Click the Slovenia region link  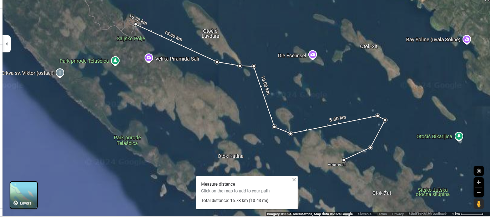click(365, 214)
